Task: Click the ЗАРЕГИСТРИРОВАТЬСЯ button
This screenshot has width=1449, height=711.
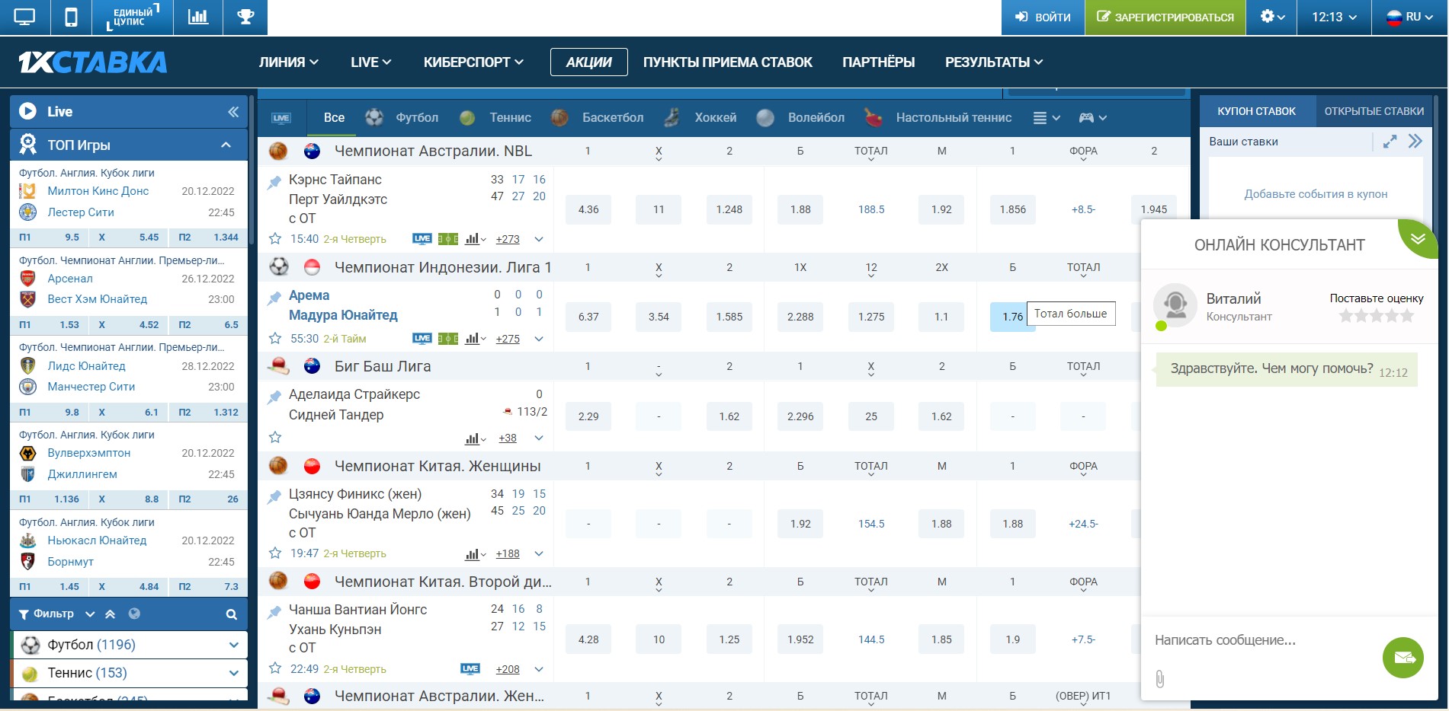Action: coord(1165,17)
